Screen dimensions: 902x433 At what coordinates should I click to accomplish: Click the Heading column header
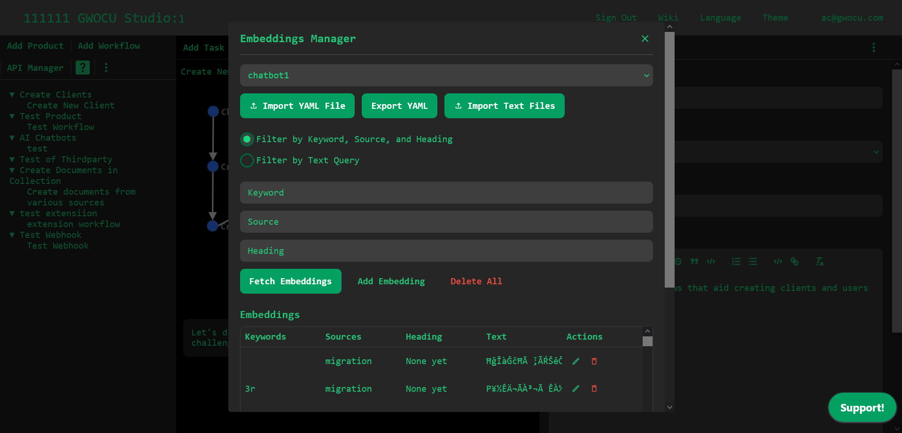click(424, 337)
